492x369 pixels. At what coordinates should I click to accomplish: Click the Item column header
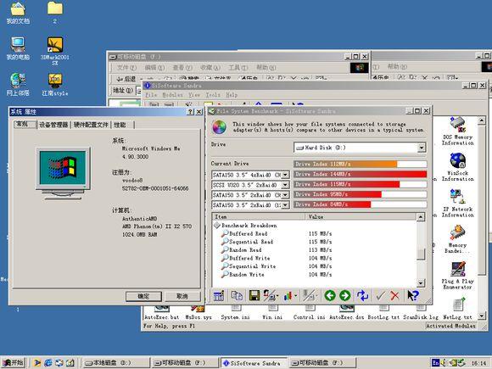pyautogui.click(x=259, y=217)
